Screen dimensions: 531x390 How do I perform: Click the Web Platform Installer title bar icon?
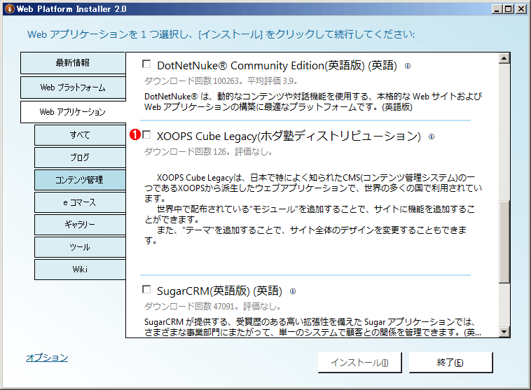pyautogui.click(x=10, y=8)
